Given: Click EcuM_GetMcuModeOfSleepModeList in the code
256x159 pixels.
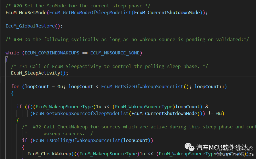Looking at the screenshot, I should click(90, 13).
